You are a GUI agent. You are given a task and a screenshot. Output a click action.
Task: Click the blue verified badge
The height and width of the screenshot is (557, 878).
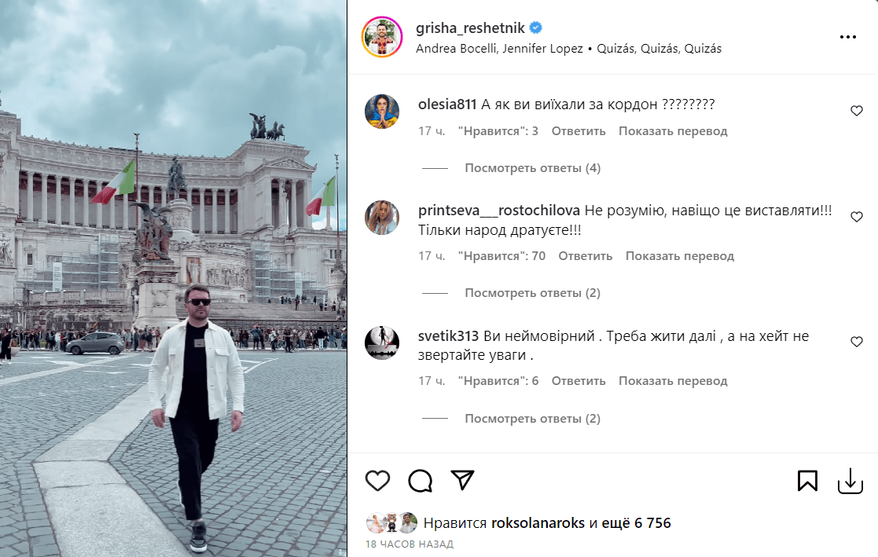coord(536,27)
